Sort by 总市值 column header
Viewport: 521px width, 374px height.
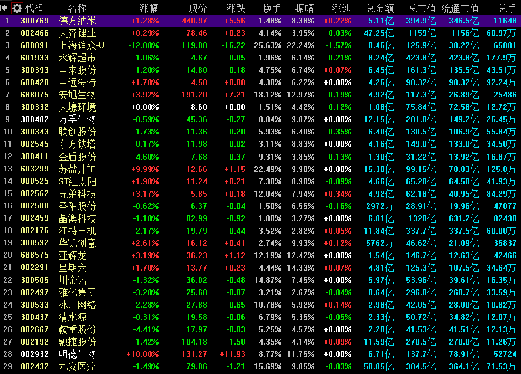pos(422,8)
